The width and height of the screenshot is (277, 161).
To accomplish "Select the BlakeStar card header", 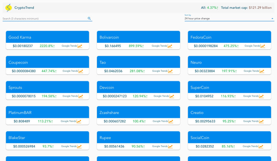I will [47, 138].
